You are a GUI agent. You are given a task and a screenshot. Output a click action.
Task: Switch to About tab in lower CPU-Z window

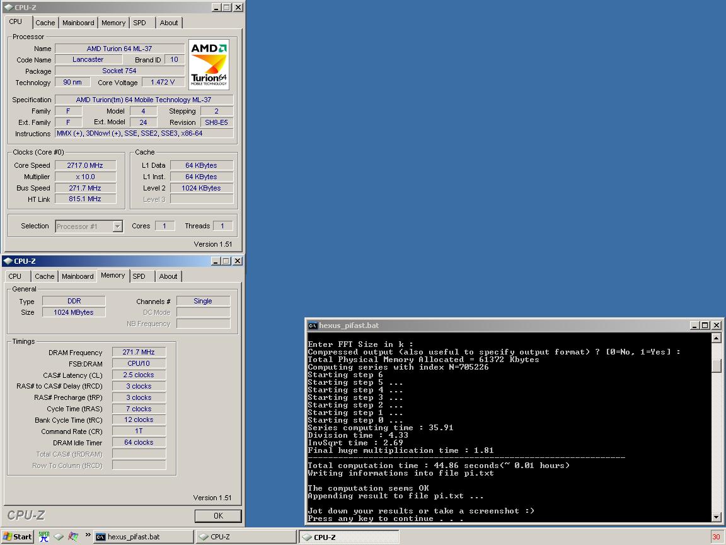pos(168,276)
